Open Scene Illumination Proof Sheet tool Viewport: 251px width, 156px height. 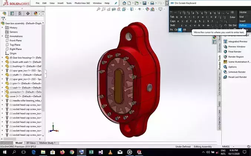point(237,62)
